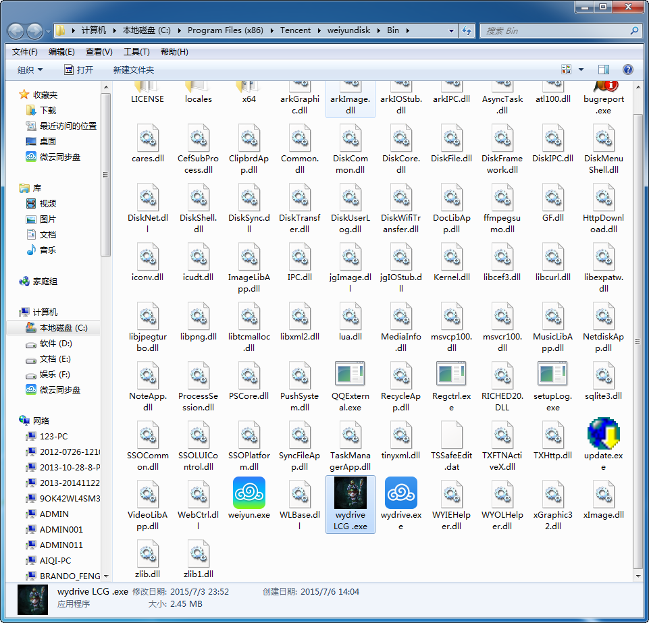Click Tencent in the address breadcrumb
Image resolution: width=649 pixels, height=623 pixels.
coord(296,30)
